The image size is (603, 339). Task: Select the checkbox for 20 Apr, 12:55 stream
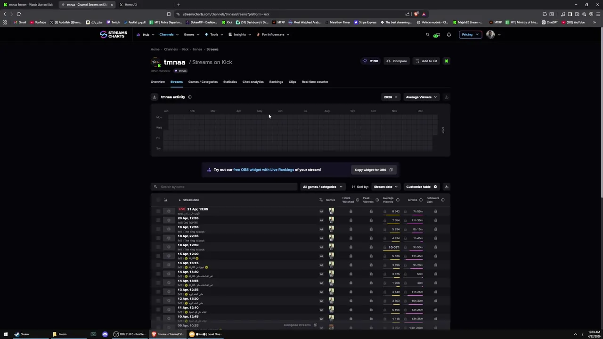click(158, 220)
